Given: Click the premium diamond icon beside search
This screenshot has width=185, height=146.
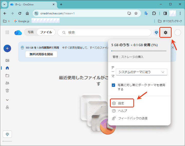Looking at the screenshot, I should click(x=156, y=32).
